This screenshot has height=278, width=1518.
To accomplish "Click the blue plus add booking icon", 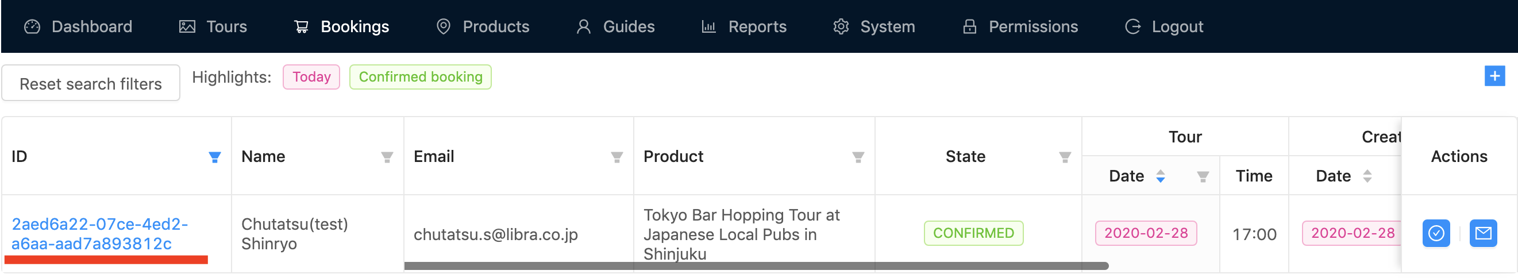I will pos(1494,76).
